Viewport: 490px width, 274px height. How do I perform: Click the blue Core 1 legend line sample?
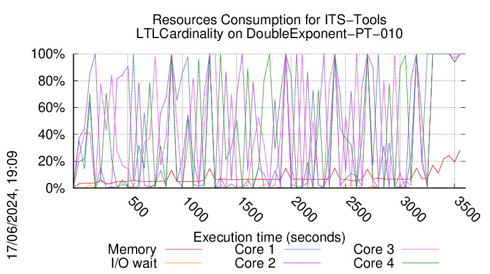pyautogui.click(x=302, y=249)
